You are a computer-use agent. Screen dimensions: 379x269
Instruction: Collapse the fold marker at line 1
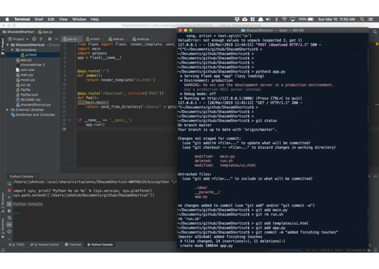click(x=76, y=45)
